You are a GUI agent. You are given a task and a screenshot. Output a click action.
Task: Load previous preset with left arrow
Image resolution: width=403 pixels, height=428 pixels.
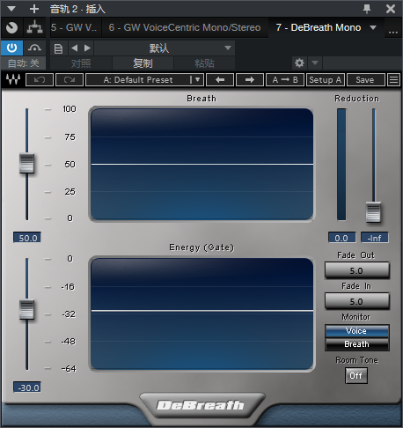pos(220,80)
